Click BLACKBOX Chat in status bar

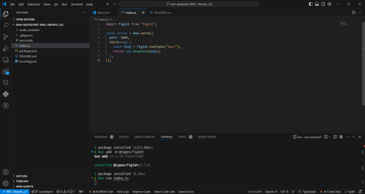click(101, 192)
